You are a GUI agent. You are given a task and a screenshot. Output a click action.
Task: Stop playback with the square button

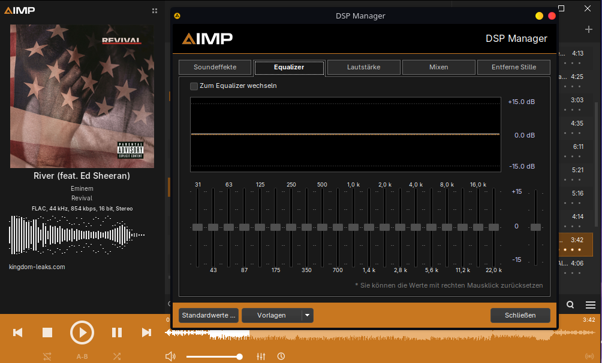coord(47,333)
